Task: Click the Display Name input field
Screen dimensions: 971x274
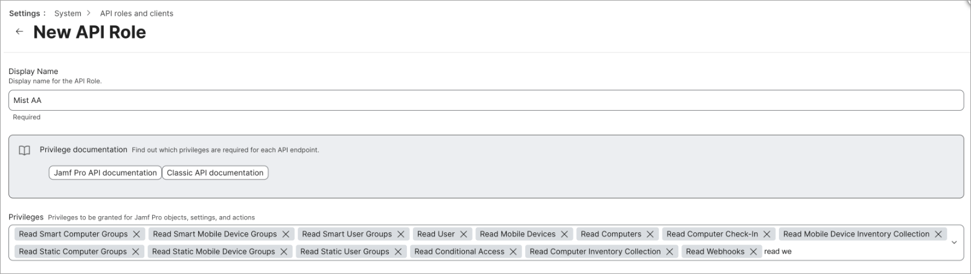Action: pyautogui.click(x=485, y=101)
